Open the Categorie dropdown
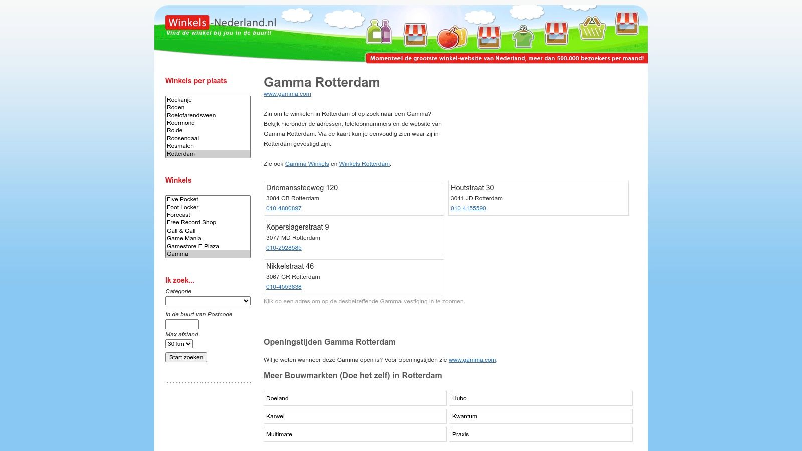Screen dimensions: 802x451 [208, 301]
